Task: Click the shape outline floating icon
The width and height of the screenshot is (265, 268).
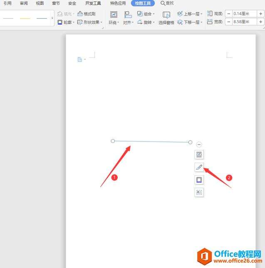Action: (x=199, y=180)
